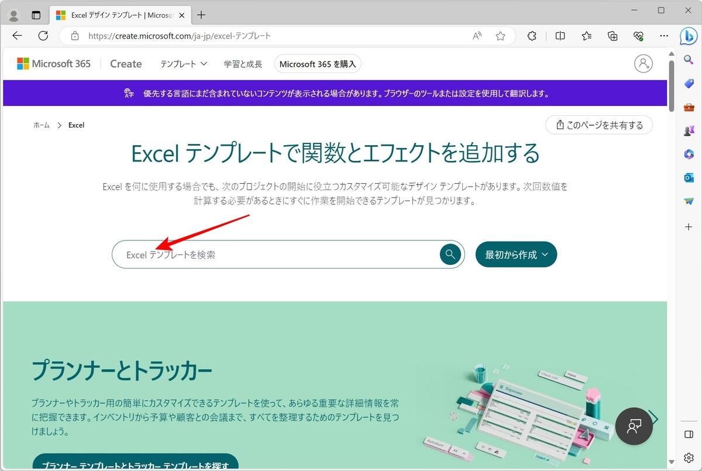Open sidebar Drop paper plane icon
Image resolution: width=702 pixels, height=471 pixels.
pos(689,201)
